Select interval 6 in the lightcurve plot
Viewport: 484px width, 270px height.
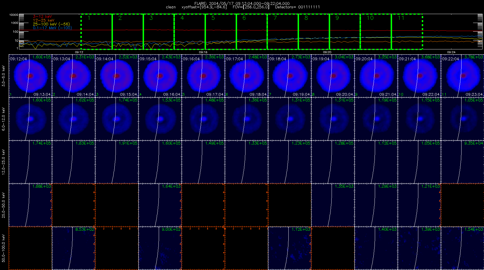(252, 32)
